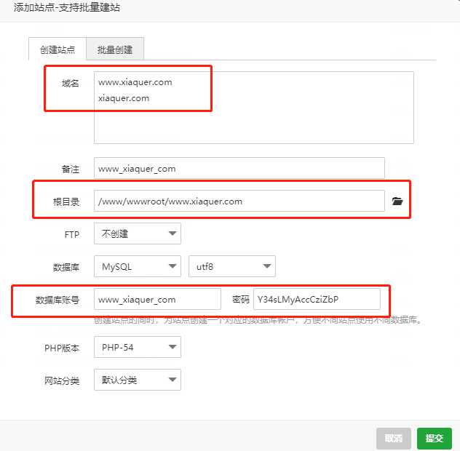Screen dimensions: 460x451
Task: Select the 创建站点 tab
Action: click(x=57, y=49)
